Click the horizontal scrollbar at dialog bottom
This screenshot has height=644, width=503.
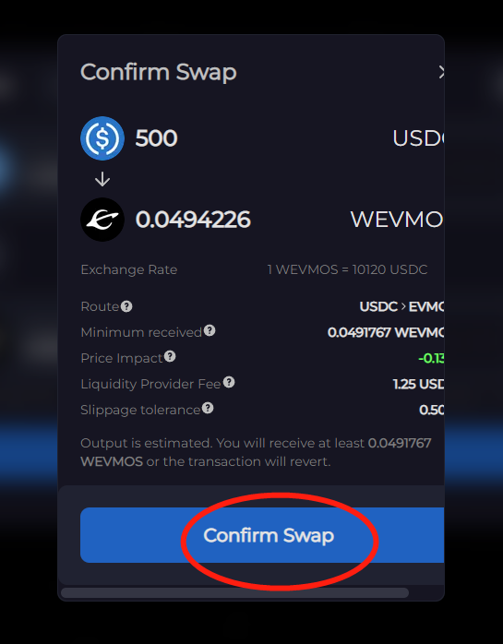coord(234,592)
